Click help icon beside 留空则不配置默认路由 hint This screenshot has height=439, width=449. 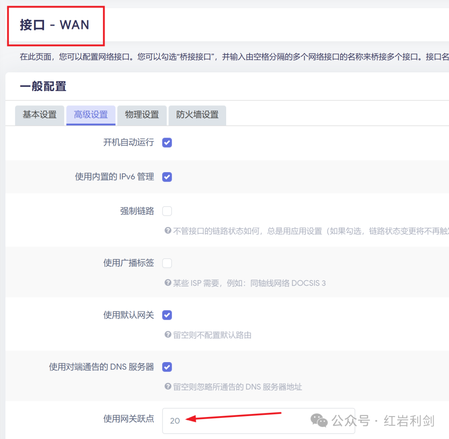(x=168, y=335)
